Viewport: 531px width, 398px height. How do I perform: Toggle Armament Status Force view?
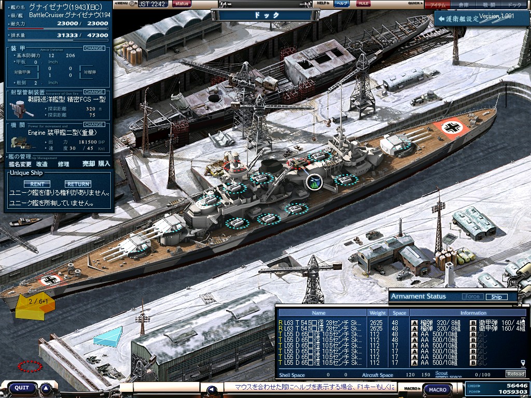click(472, 296)
